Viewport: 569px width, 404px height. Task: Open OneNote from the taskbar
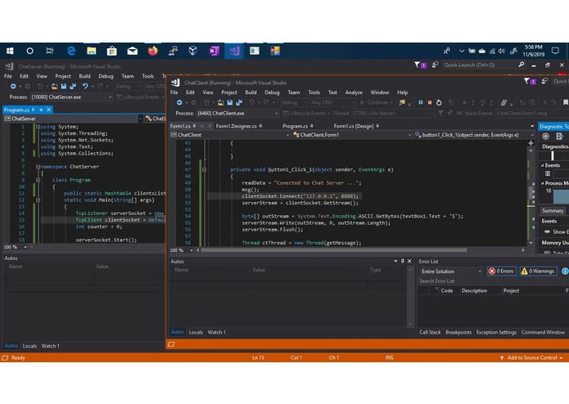[214, 51]
